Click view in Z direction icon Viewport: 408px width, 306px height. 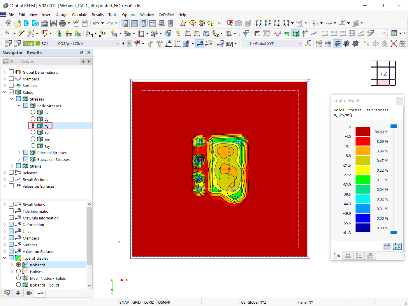[x=277, y=23]
